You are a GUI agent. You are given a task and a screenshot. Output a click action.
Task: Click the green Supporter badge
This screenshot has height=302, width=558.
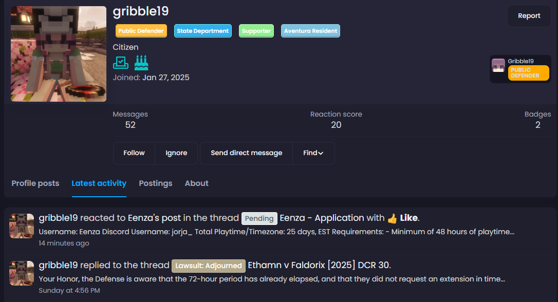point(256,31)
